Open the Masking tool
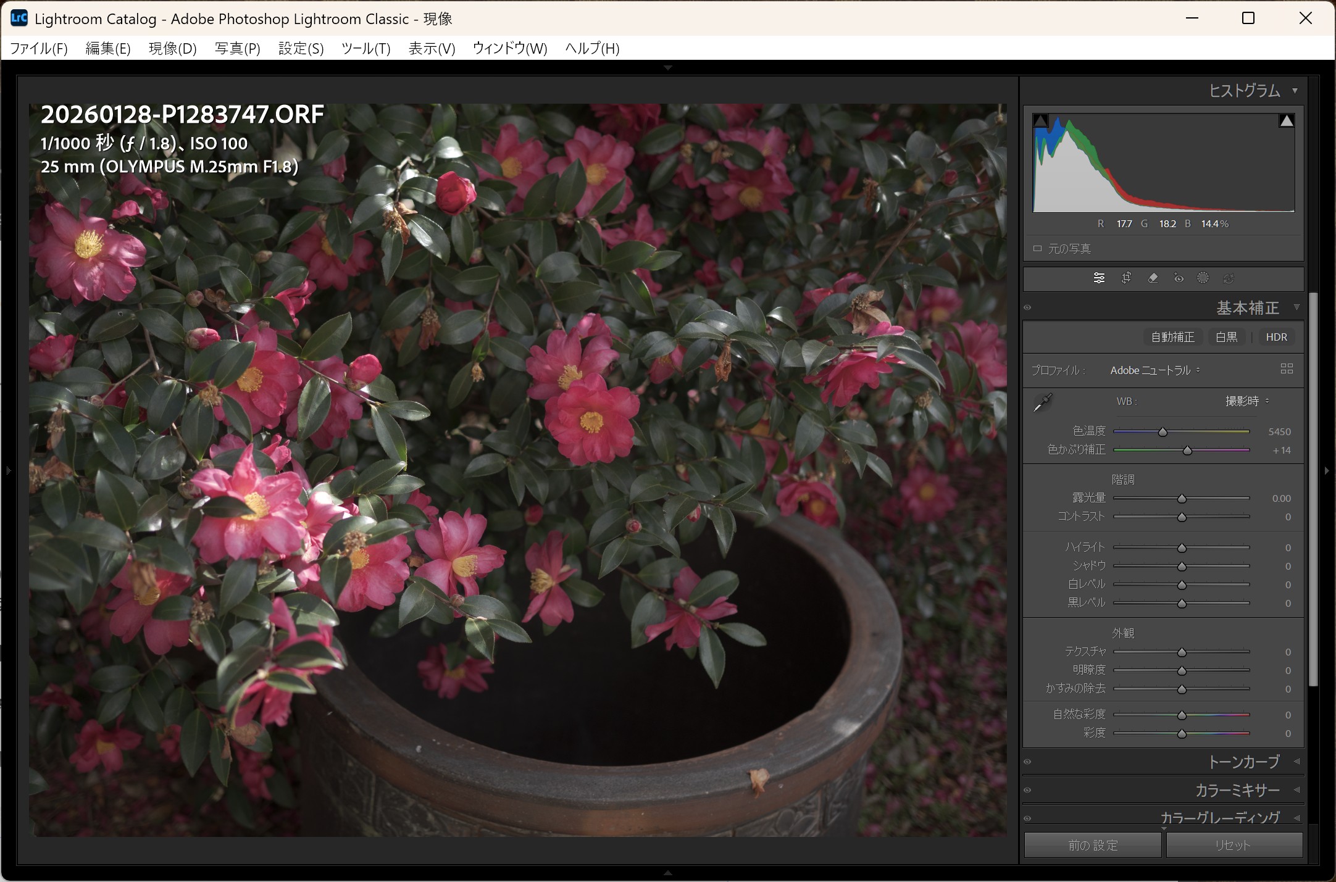 [1203, 278]
